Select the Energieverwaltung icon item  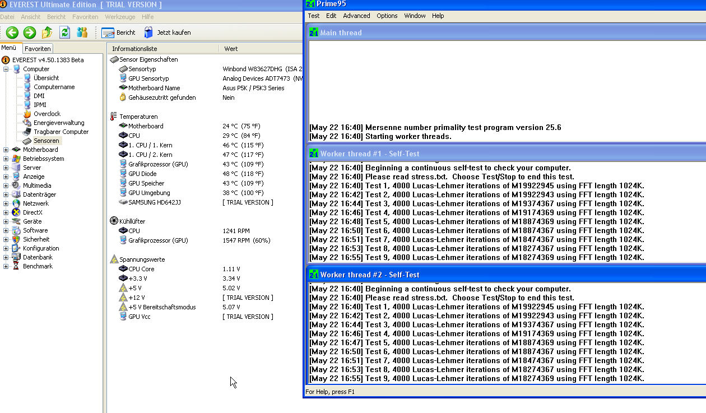[x=27, y=123]
